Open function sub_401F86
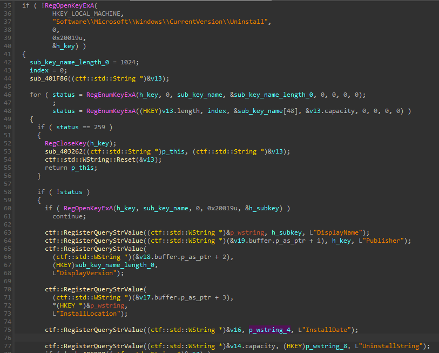The image size is (439, 353). [x=49, y=78]
